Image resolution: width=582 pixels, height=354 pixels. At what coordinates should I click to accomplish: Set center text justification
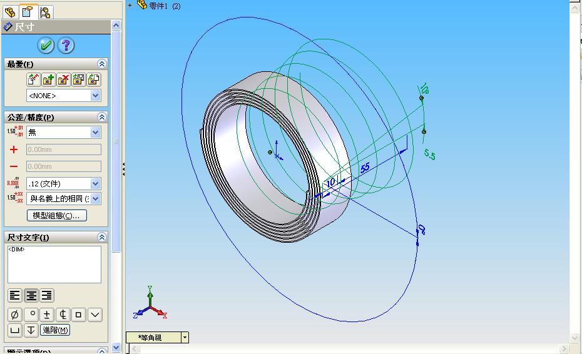(x=31, y=295)
